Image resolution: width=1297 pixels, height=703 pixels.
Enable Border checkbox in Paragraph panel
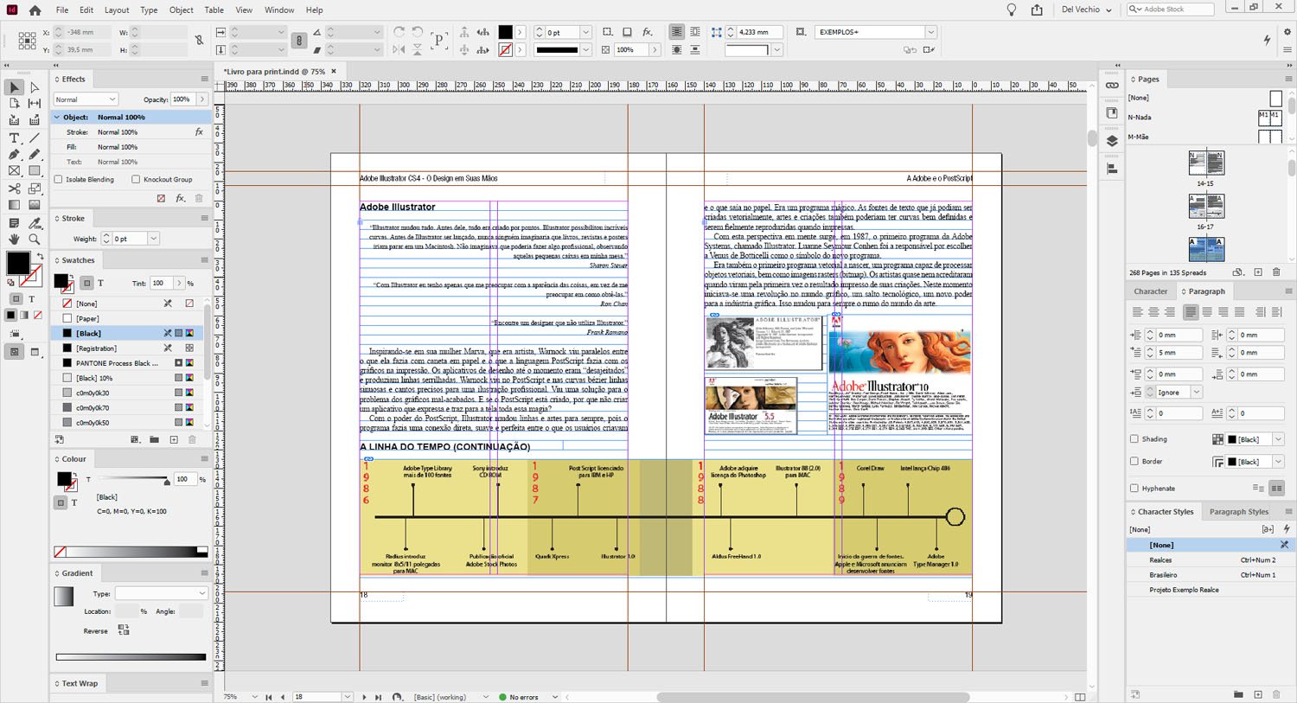(1134, 461)
